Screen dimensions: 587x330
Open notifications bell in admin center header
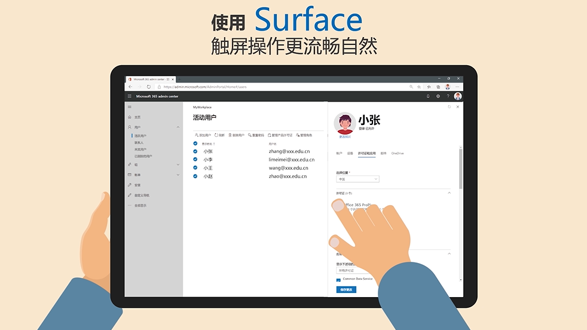click(428, 96)
